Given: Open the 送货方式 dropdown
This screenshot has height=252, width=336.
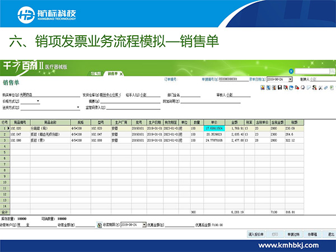Looking at the screenshot, I should 78,107.
